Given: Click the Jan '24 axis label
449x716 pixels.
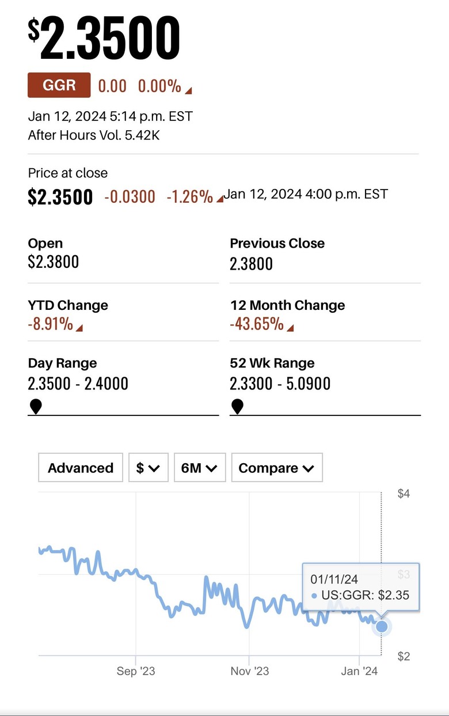Looking at the screenshot, I should [x=359, y=672].
